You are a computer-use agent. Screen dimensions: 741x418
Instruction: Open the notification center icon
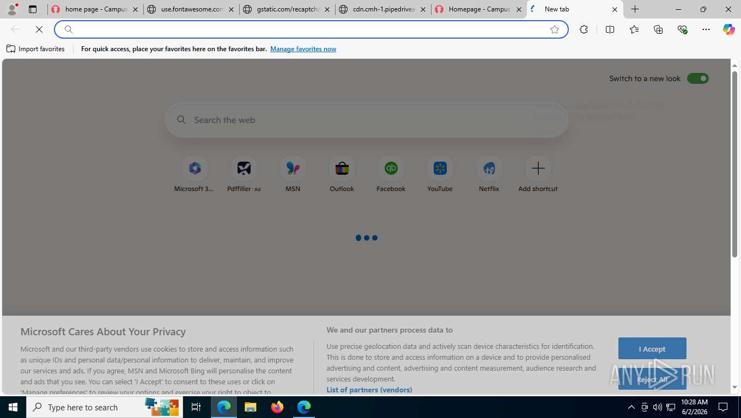click(723, 407)
